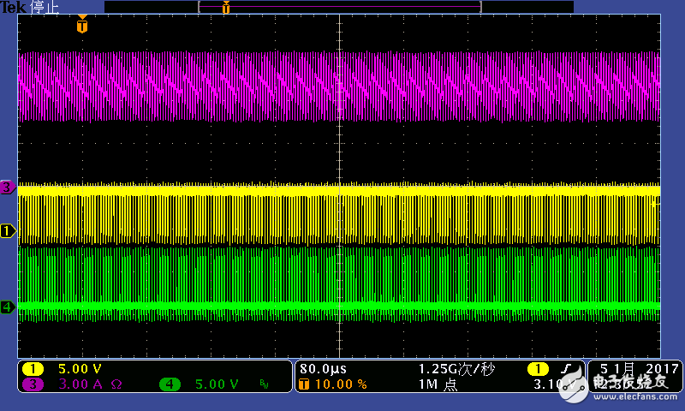Click the trigger marker in top overview bar
The image size is (685, 411).
coord(225,8)
